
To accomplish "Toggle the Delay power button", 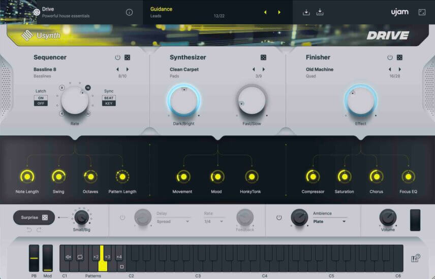I will [x=122, y=218].
